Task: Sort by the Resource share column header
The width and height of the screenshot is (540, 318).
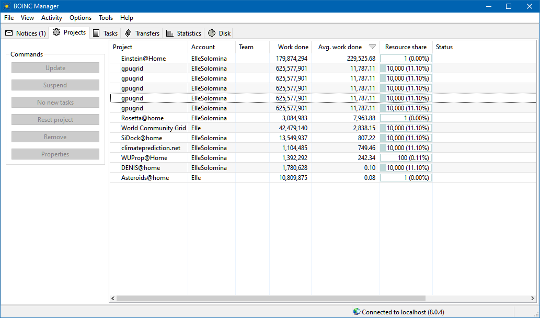Action: (406, 47)
